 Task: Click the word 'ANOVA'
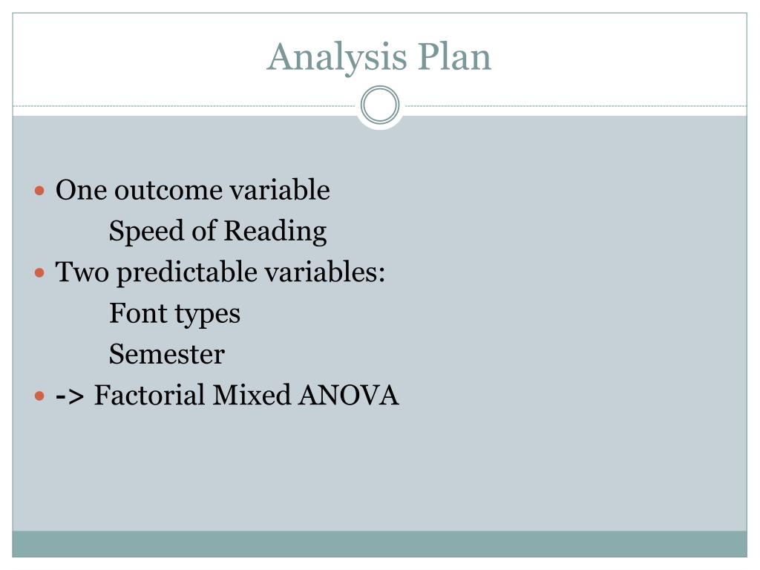pyautogui.click(x=349, y=395)
